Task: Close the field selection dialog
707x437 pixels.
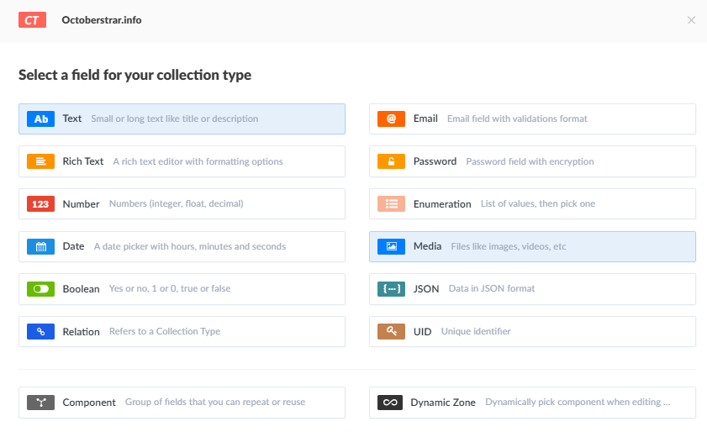Action: [691, 20]
